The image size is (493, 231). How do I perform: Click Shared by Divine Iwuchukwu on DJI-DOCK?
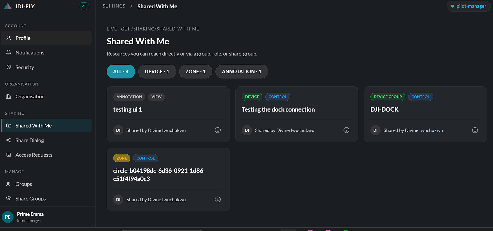(x=413, y=130)
